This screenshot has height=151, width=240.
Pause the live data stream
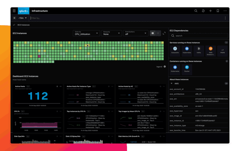(x=15, y=18)
